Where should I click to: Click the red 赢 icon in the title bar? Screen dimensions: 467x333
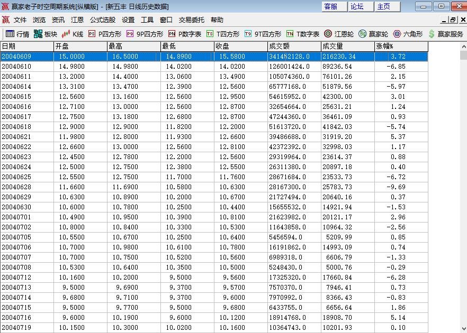coord(5,6)
